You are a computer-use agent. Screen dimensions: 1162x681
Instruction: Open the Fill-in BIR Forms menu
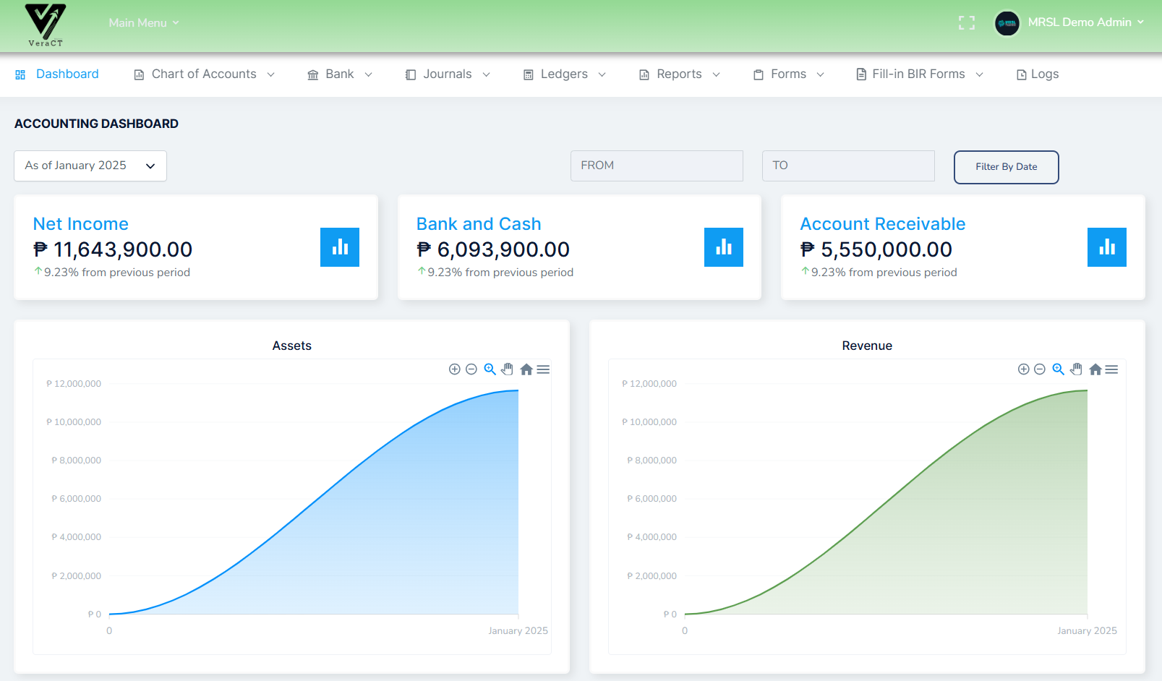[x=918, y=74]
